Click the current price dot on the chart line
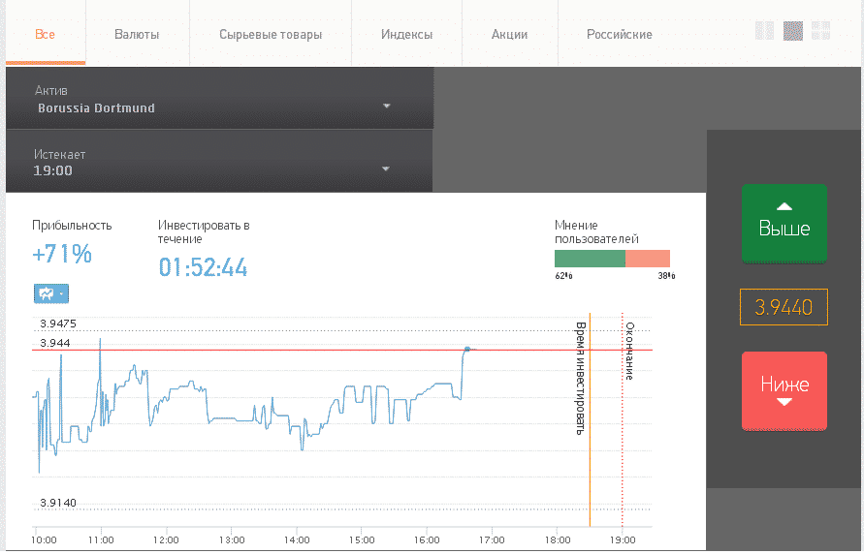Screen dimensions: 864x554 point(467,349)
